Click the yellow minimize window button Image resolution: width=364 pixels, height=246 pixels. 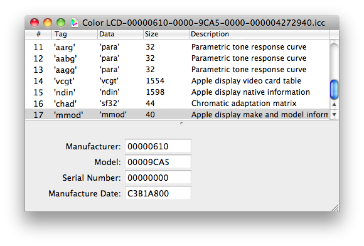48,23
